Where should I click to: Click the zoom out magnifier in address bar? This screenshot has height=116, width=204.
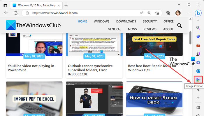(x=149, y=13)
